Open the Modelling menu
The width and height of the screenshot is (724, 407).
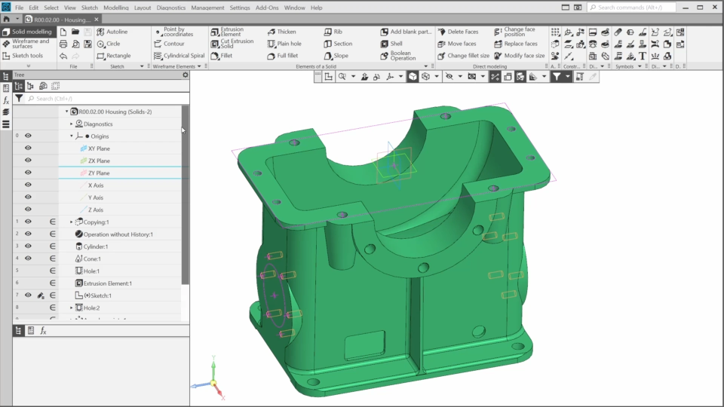pyautogui.click(x=115, y=8)
